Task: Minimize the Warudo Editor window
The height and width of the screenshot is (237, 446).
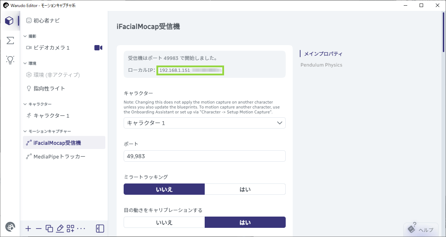Action: 405,6
